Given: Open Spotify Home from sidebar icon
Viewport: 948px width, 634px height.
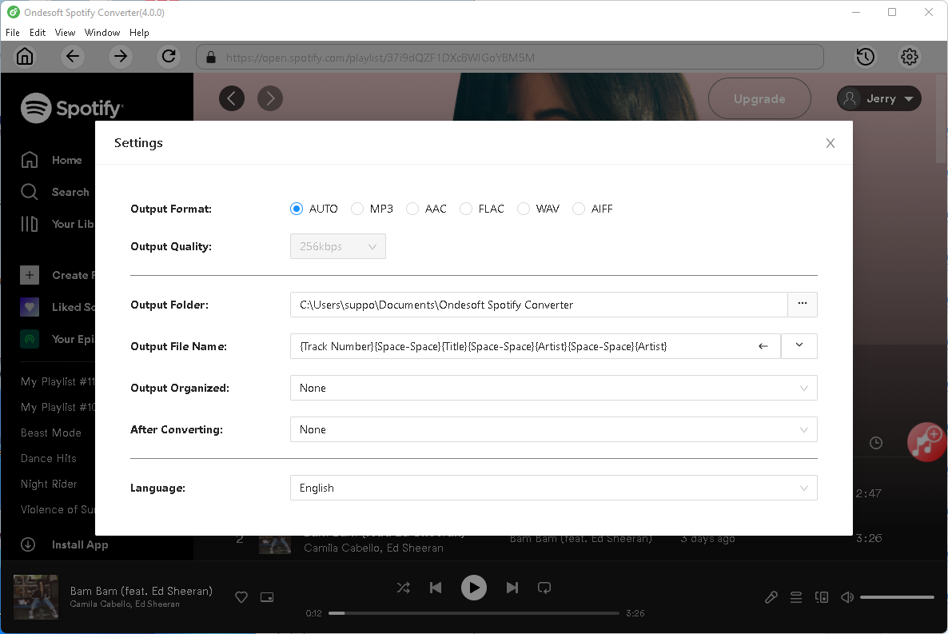Looking at the screenshot, I should coord(29,160).
